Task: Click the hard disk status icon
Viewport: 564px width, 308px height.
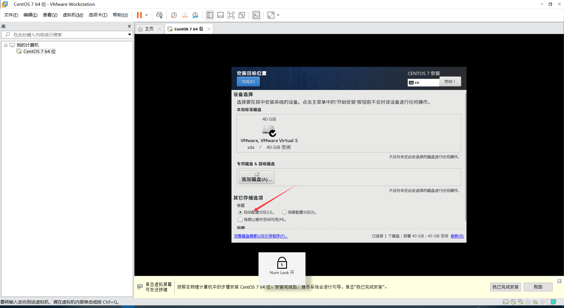Action: (x=506, y=302)
